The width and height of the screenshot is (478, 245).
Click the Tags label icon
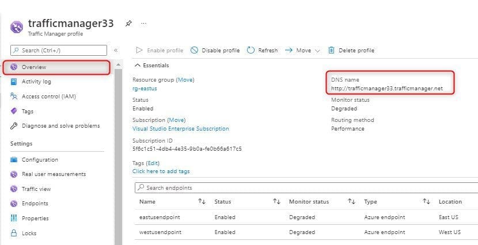point(14,111)
